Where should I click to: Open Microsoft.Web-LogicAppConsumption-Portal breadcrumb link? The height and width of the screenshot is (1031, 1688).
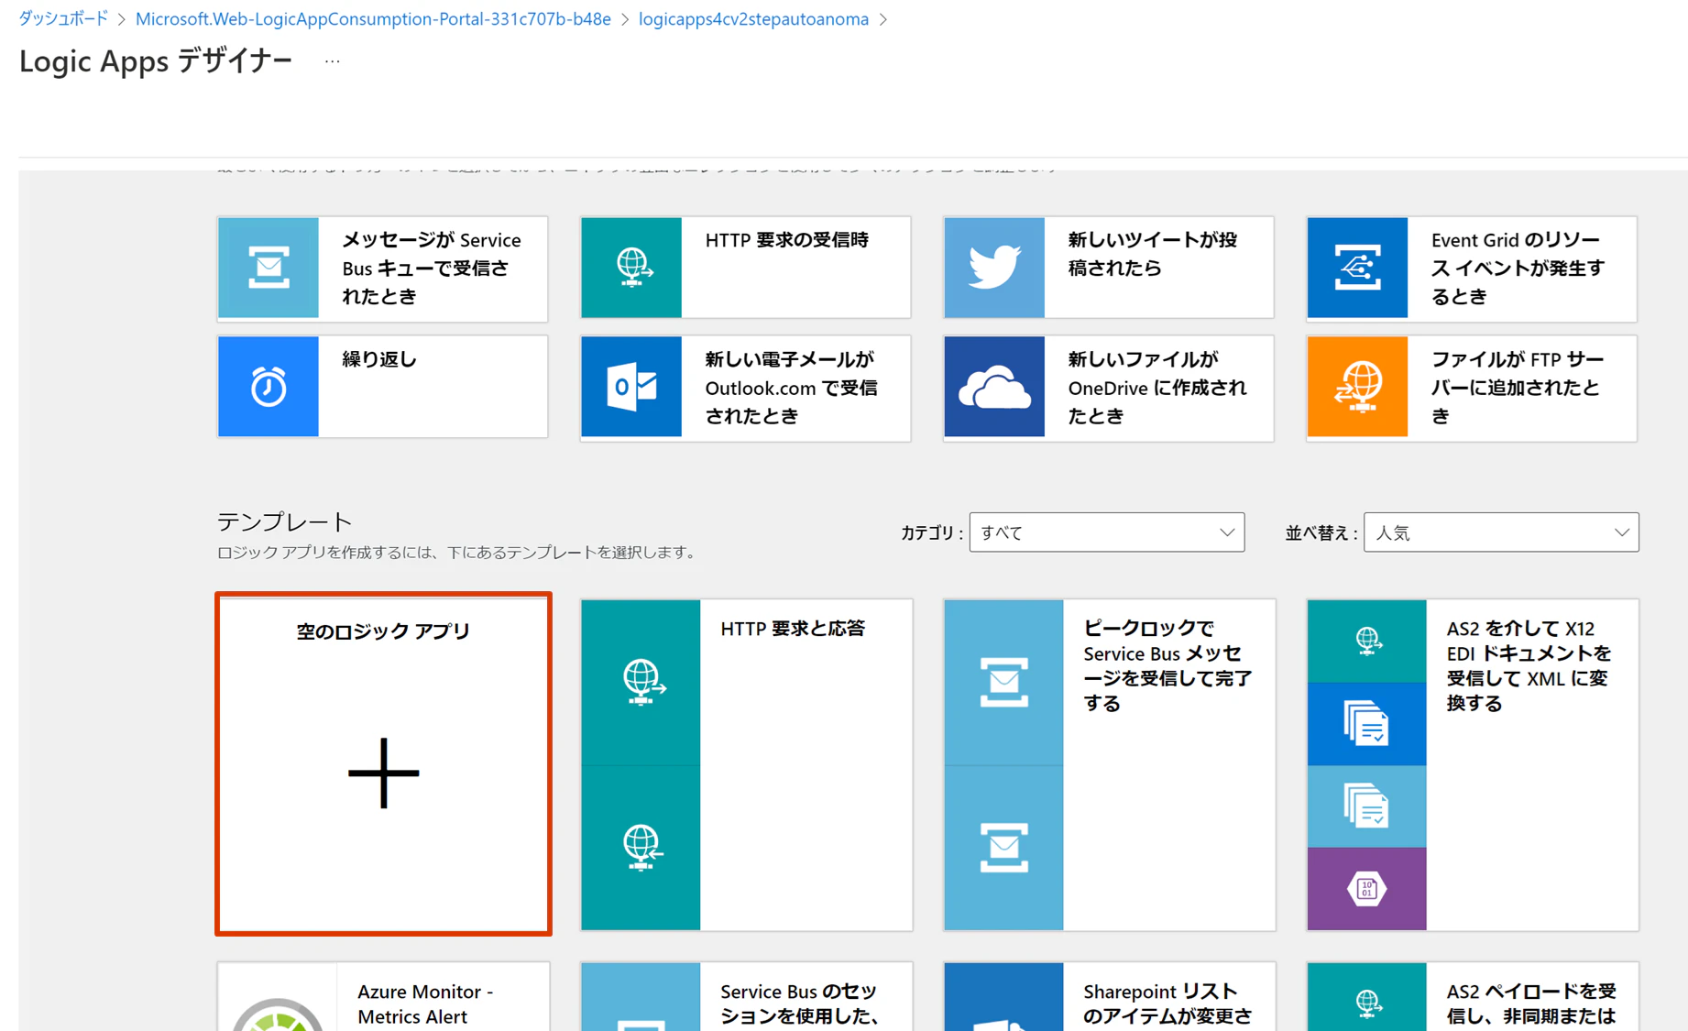point(373,18)
